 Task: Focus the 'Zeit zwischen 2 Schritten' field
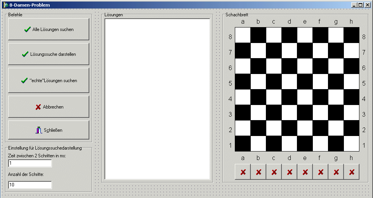(30, 163)
